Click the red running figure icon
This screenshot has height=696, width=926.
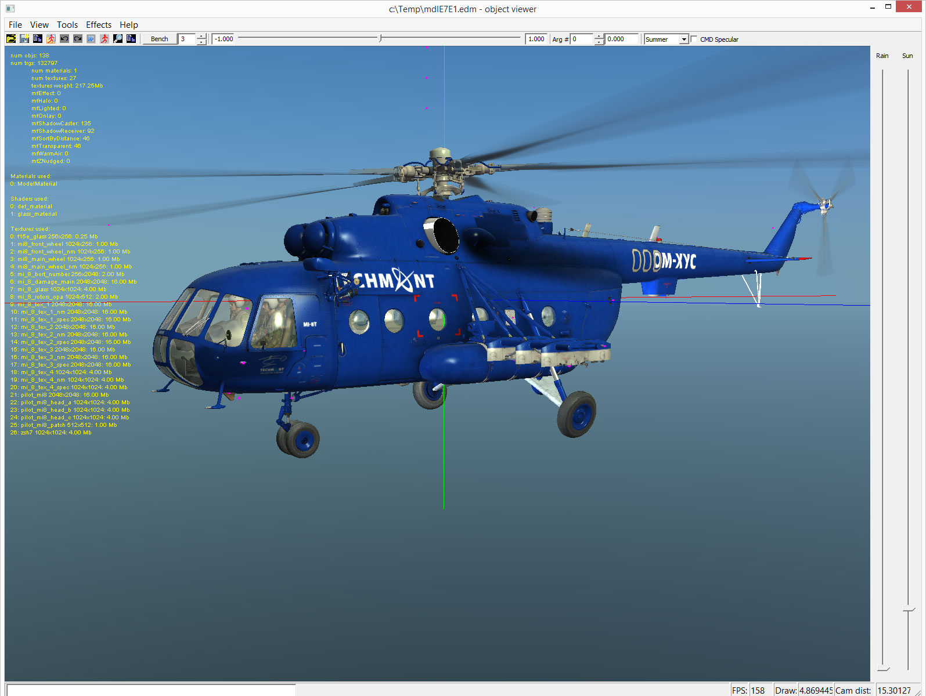105,39
